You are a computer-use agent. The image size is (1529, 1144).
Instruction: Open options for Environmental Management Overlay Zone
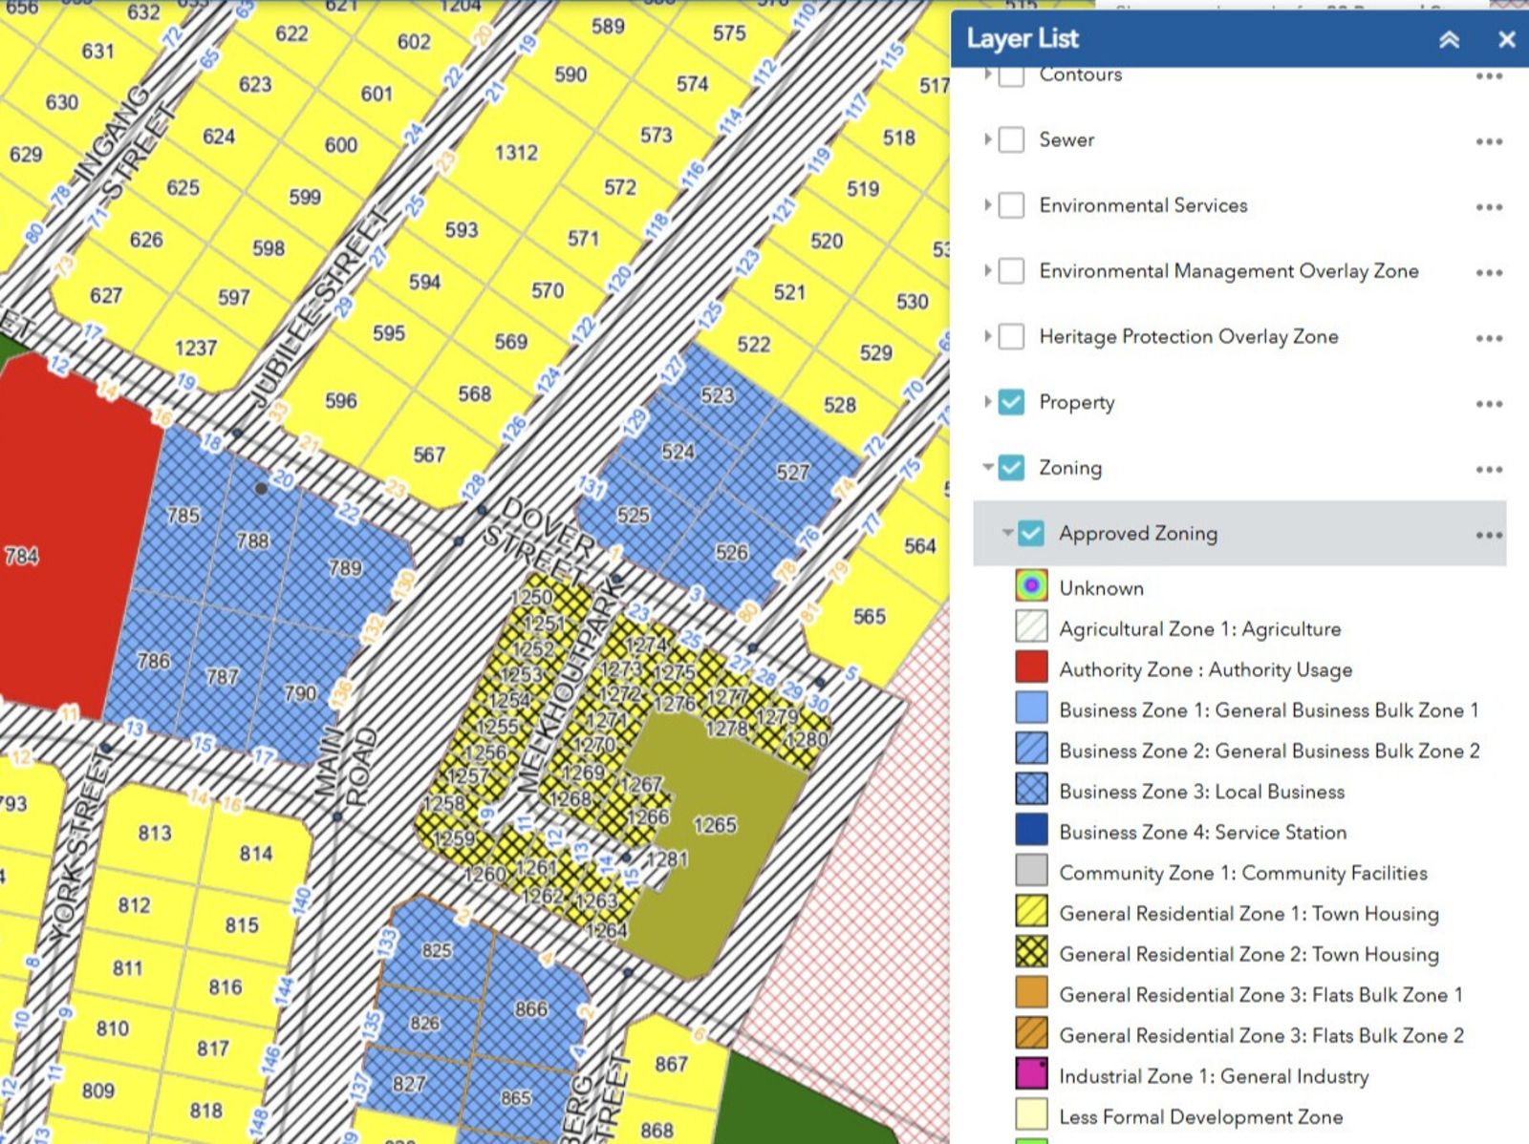pos(1488,272)
